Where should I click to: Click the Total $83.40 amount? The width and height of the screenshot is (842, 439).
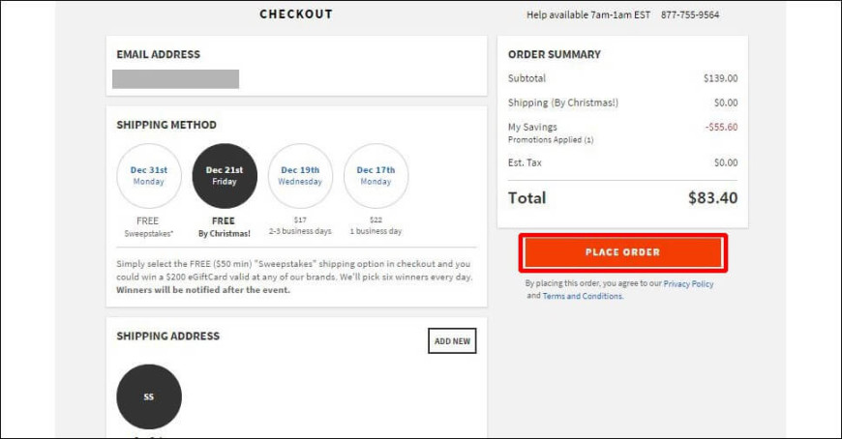(x=713, y=198)
